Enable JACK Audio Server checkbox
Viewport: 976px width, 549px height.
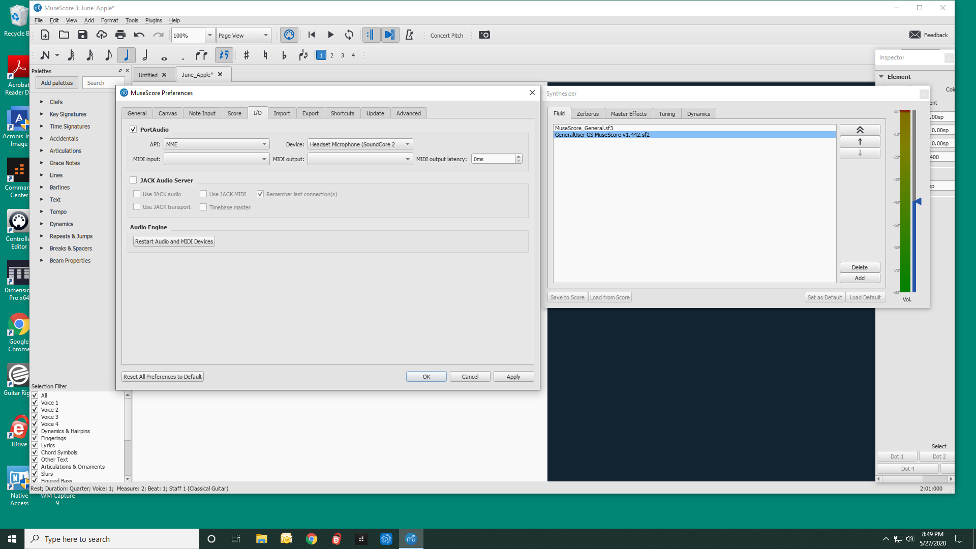click(133, 179)
